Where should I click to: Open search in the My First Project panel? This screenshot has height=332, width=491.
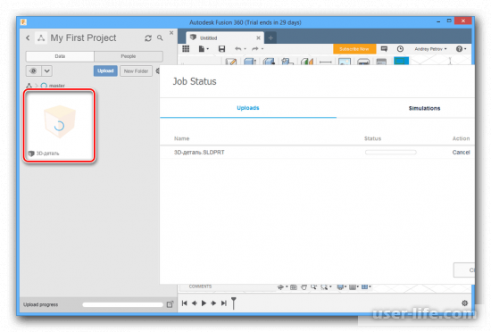(x=160, y=37)
